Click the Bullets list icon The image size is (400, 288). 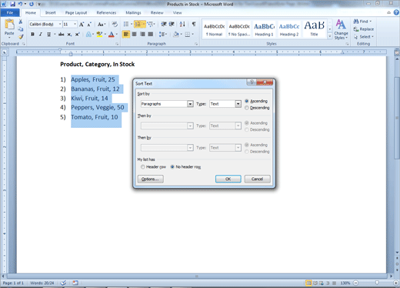[x=126, y=24]
